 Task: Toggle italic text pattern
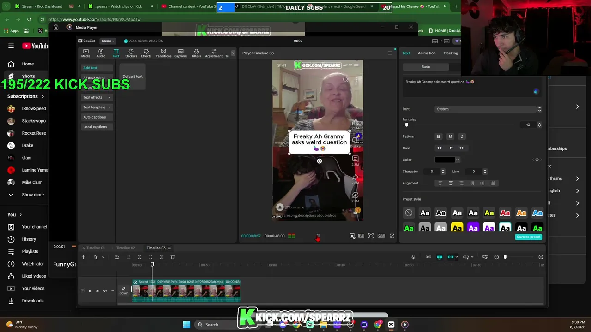point(462,136)
